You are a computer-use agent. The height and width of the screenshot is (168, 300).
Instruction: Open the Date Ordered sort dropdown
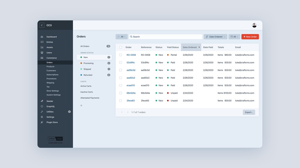click(215, 37)
